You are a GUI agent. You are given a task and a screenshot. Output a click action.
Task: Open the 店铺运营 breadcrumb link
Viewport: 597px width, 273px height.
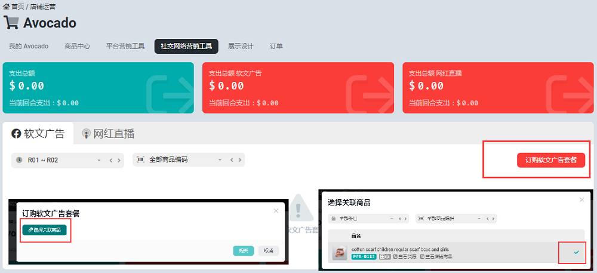click(x=42, y=7)
